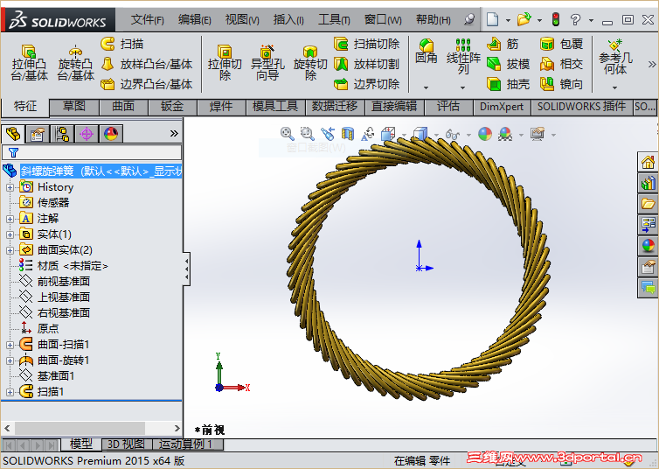This screenshot has width=659, height=469.
Task: Select the Intersect (相交) tool
Action: pyautogui.click(x=561, y=64)
